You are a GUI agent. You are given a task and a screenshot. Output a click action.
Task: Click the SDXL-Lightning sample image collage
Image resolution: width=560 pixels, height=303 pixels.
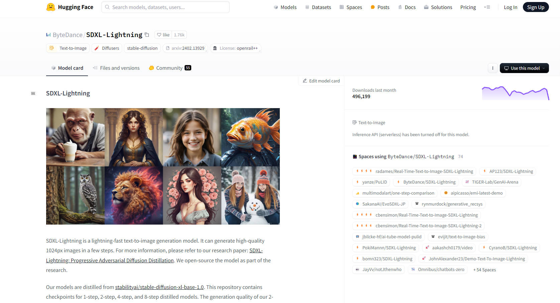163,166
